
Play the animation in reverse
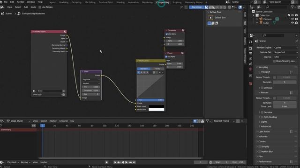pyautogui.click(x=123, y=162)
